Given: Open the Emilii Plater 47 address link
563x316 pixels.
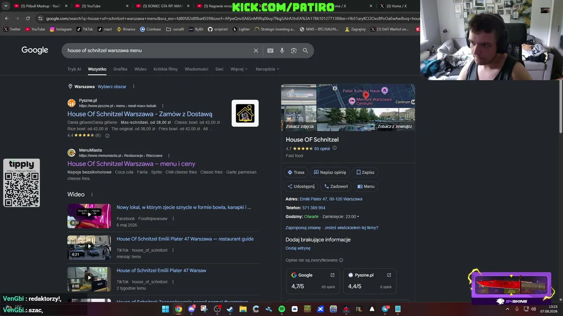Looking at the screenshot, I should [331, 199].
